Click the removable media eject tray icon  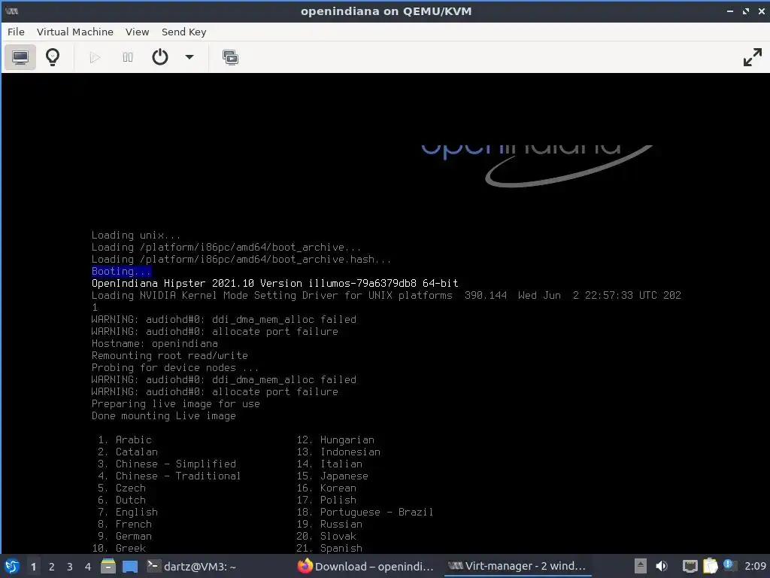641,566
